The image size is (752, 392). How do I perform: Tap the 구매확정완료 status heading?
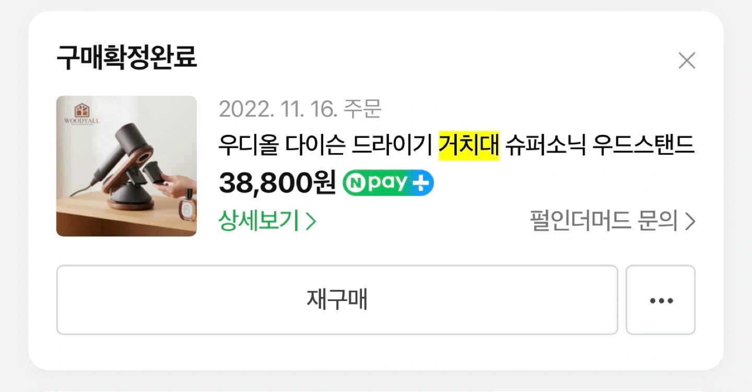(127, 58)
